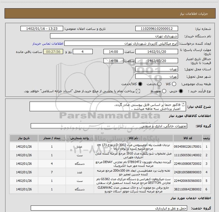Click the واحد شمارش column header
This screenshot has height=212, width=219.
80,138
